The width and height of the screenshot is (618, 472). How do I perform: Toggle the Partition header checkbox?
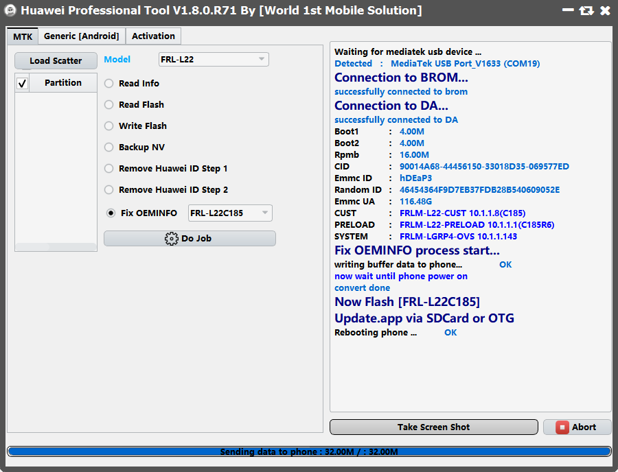click(x=22, y=83)
